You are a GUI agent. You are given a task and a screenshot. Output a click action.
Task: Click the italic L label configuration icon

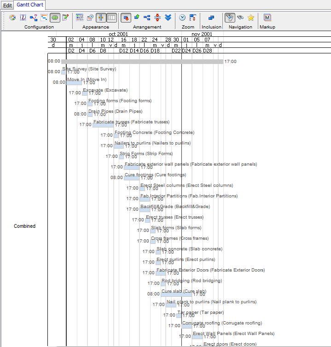coord(23,17)
